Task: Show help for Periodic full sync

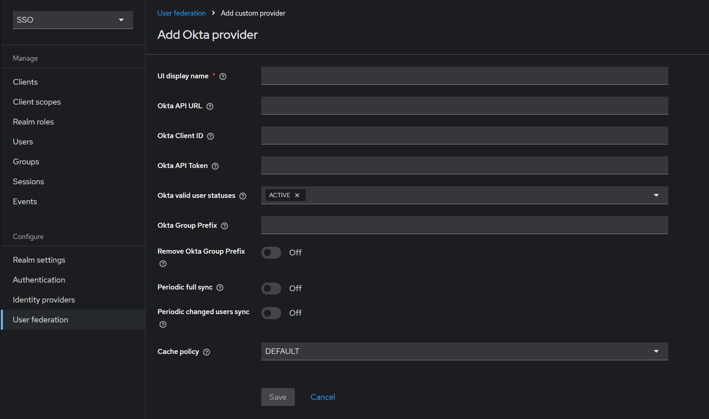Action: [220, 288]
